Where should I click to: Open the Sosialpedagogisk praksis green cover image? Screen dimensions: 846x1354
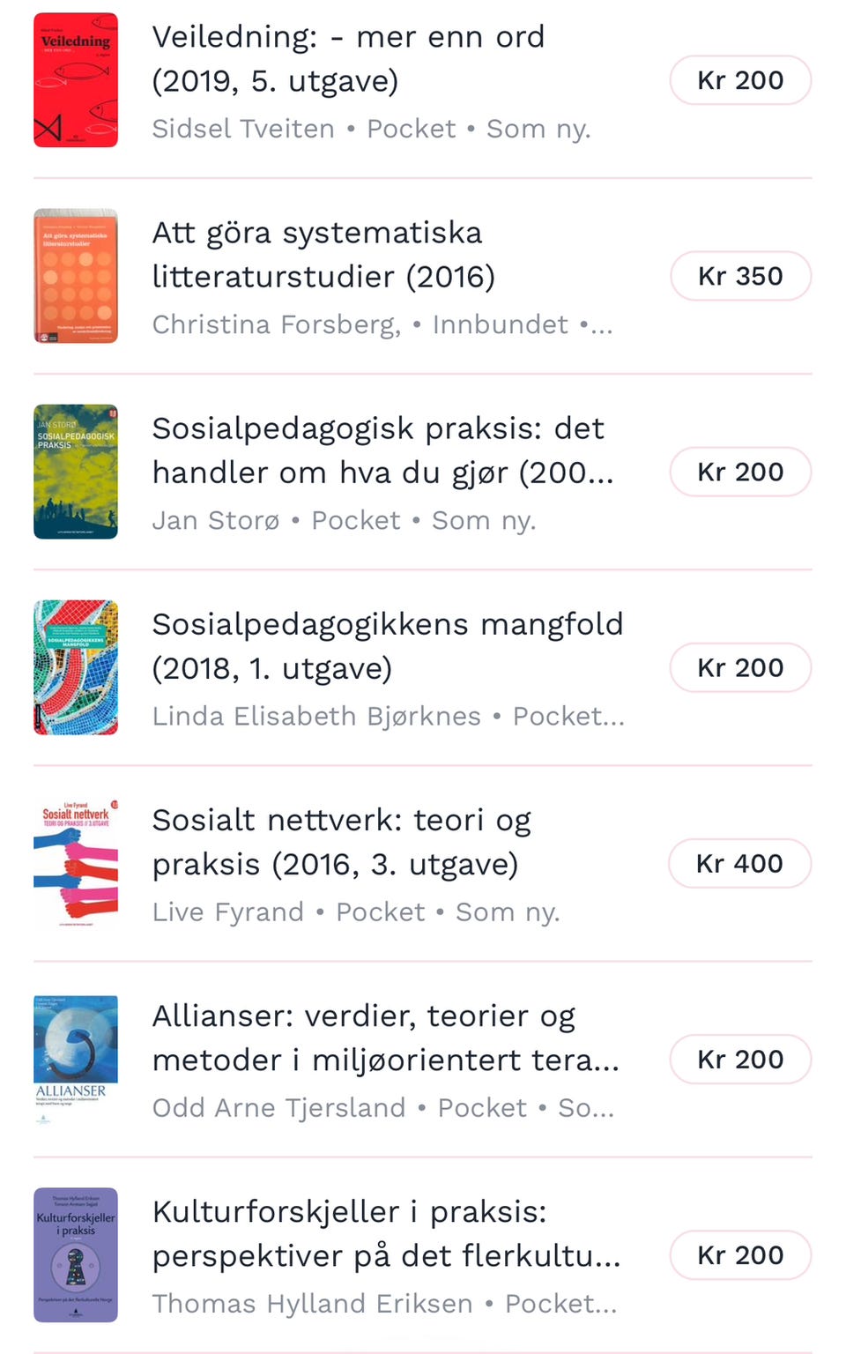click(x=76, y=472)
